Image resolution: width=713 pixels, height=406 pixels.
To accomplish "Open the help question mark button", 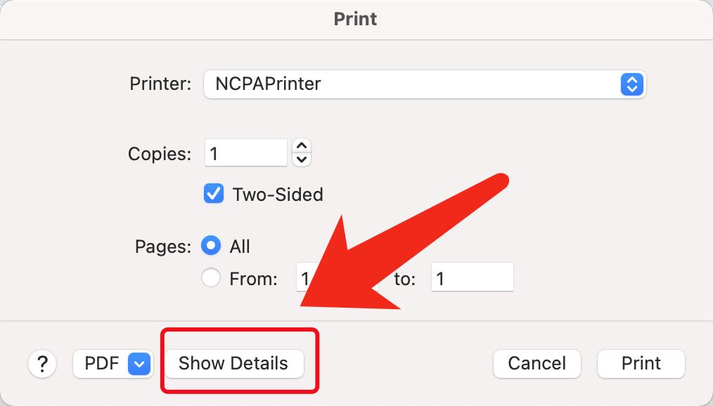I will pyautogui.click(x=43, y=364).
